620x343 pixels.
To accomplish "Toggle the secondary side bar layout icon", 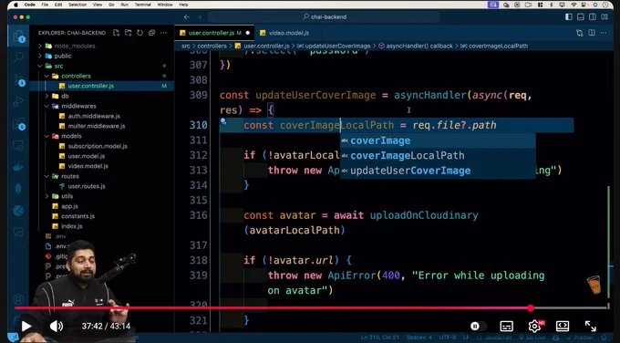I will pos(593,17).
